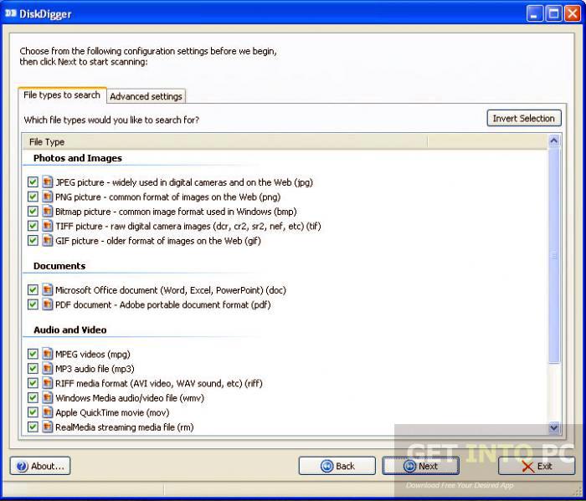Viewport: 586px width, 501px height.
Task: Click the File Type column header
Action: (225, 142)
